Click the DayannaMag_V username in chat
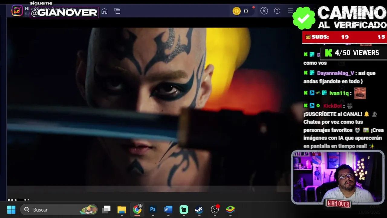Image resolution: width=387 pixels, height=218 pixels. point(335,73)
